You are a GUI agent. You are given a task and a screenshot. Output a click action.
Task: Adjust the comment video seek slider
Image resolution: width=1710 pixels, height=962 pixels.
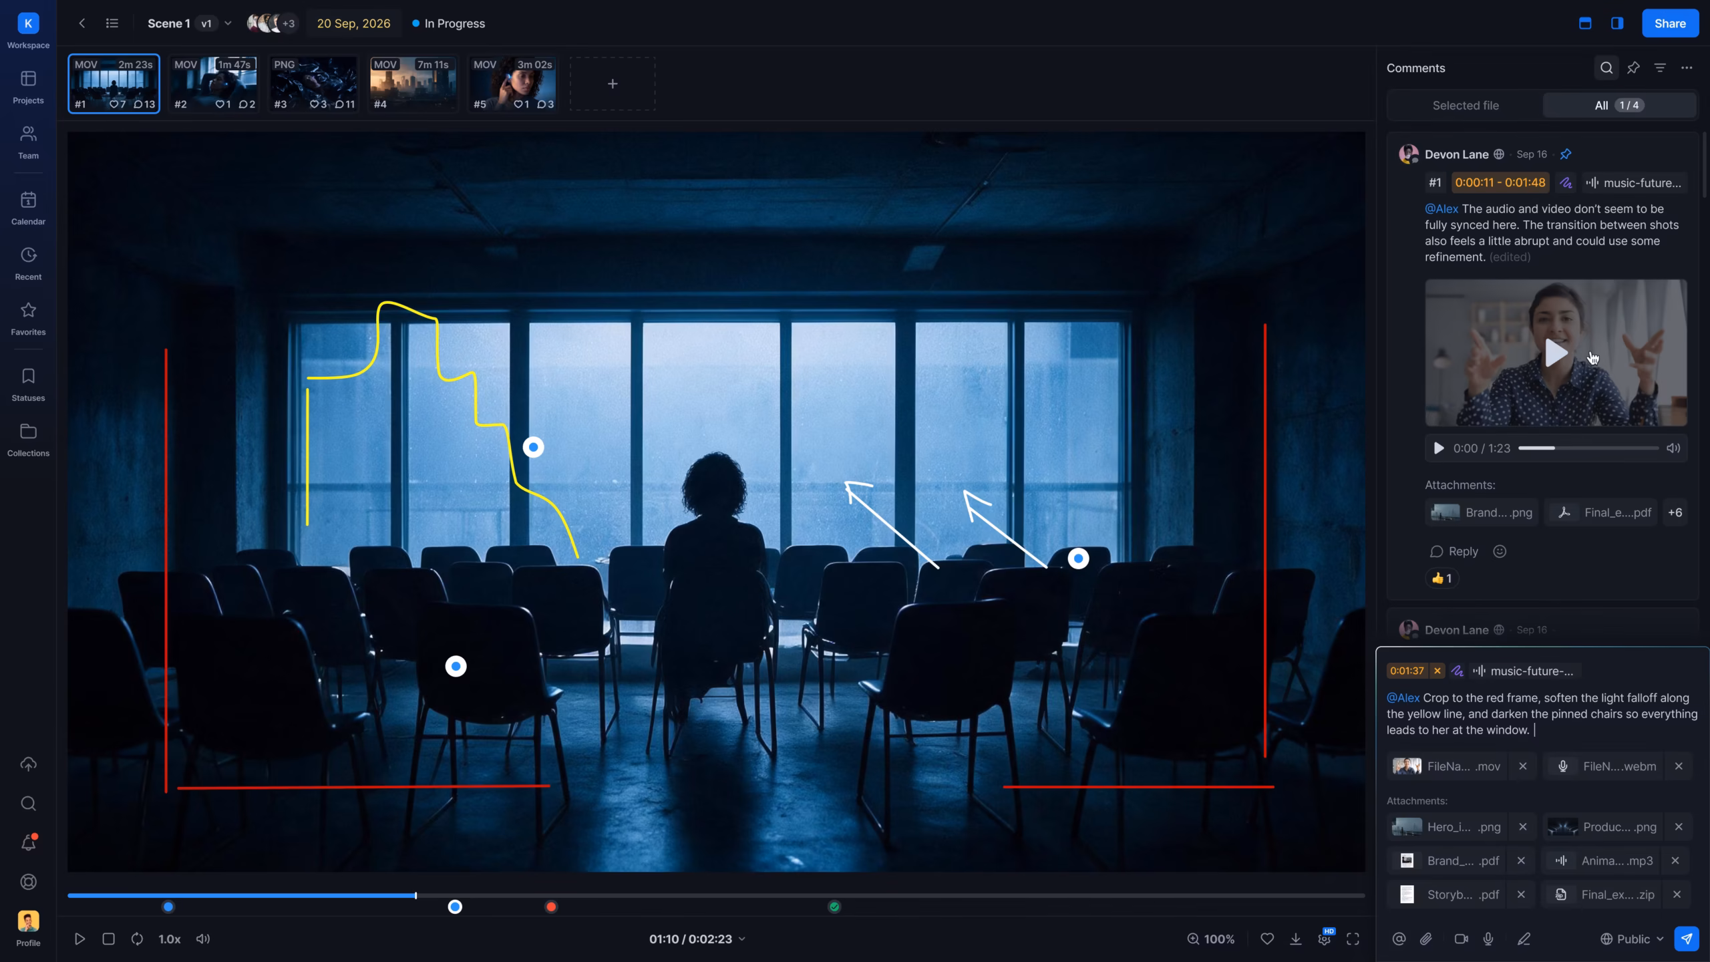tap(1588, 448)
